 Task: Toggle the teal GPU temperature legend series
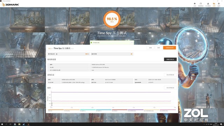click(88, 110)
